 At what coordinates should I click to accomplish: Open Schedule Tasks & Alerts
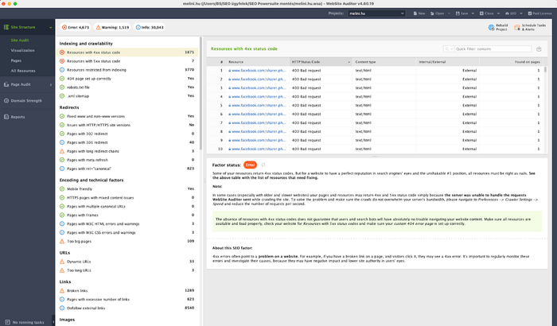tap(530, 27)
